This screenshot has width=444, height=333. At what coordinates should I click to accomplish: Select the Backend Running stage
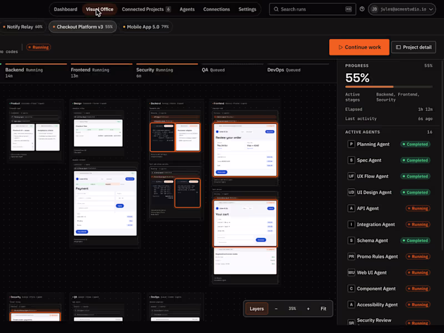36,72
